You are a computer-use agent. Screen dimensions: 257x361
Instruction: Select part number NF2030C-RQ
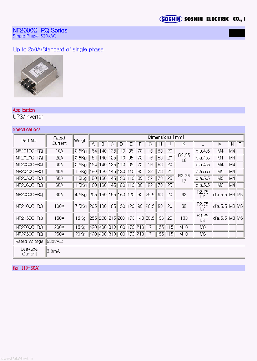point(30,165)
